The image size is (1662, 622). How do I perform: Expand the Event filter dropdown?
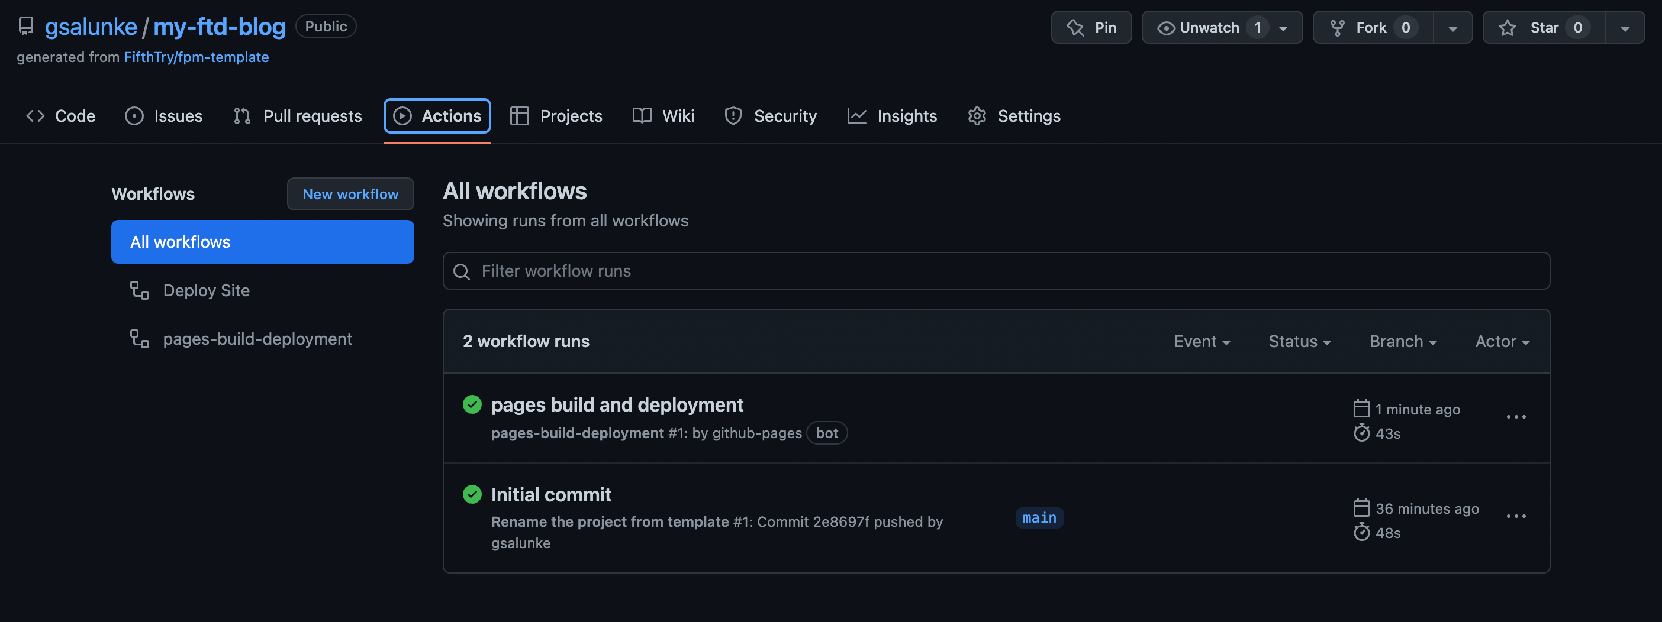[x=1202, y=341]
